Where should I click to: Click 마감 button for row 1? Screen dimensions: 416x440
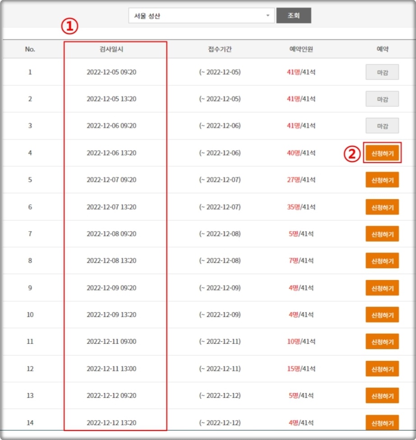pos(382,72)
